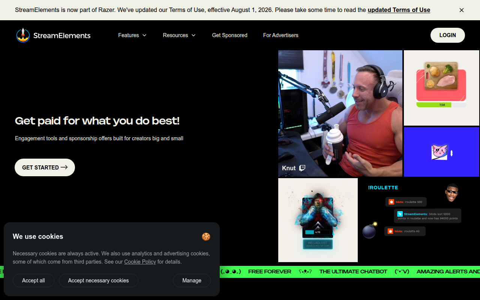480x300 pixels.
Task: Click the cookie icon in consent dialog
Action: pyautogui.click(x=206, y=237)
